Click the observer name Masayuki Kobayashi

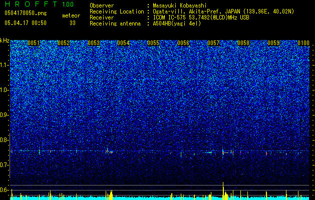[x=180, y=5]
